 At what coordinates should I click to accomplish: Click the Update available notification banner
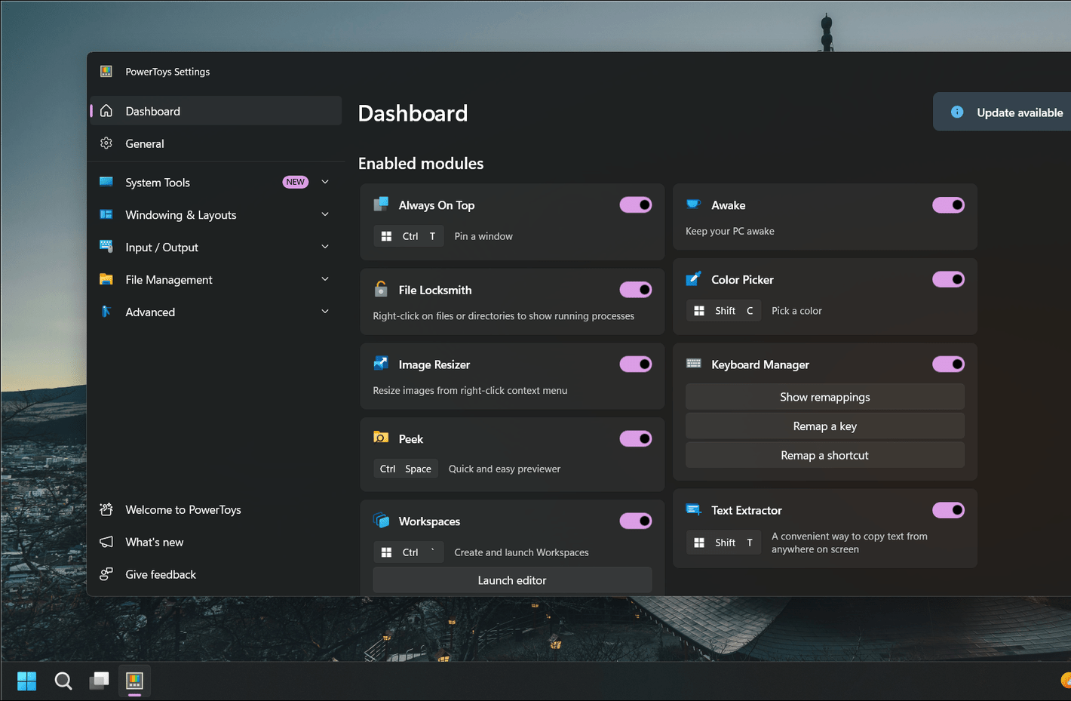(x=1012, y=112)
